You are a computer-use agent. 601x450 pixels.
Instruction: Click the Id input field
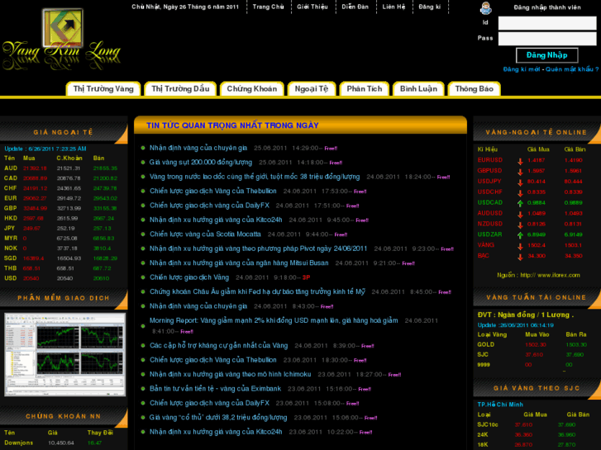547,23
